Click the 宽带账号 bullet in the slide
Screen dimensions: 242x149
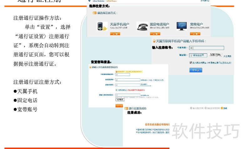click(x=25, y=109)
